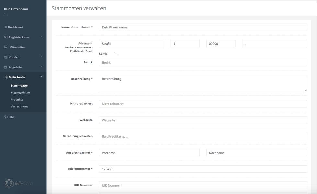Click the Mein Konto menu label

pyautogui.click(x=17, y=77)
